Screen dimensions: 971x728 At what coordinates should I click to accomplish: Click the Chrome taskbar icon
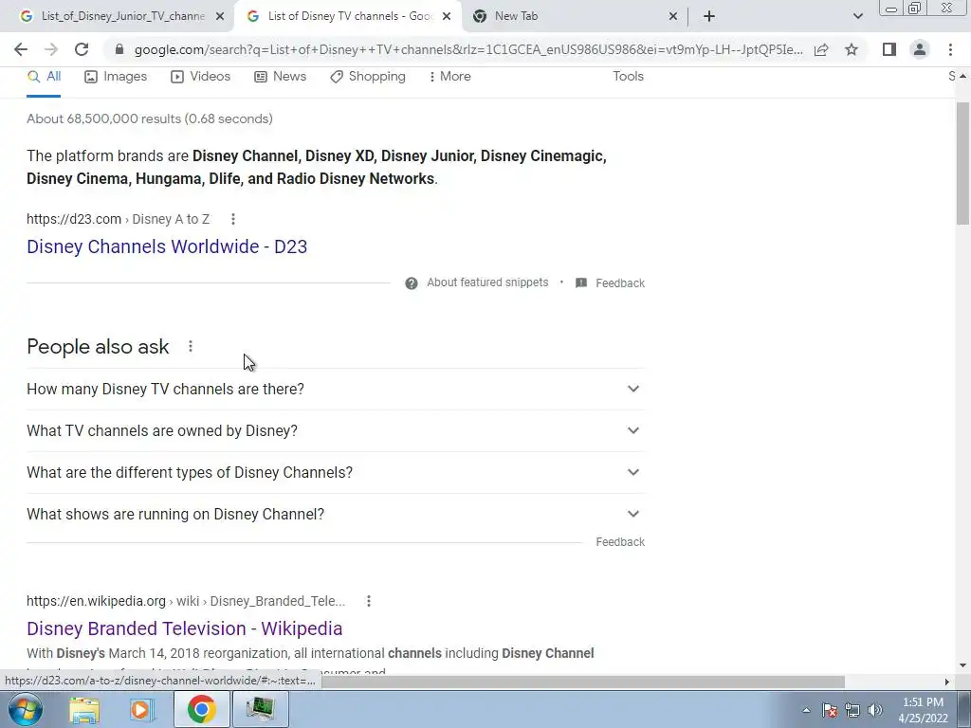click(201, 709)
